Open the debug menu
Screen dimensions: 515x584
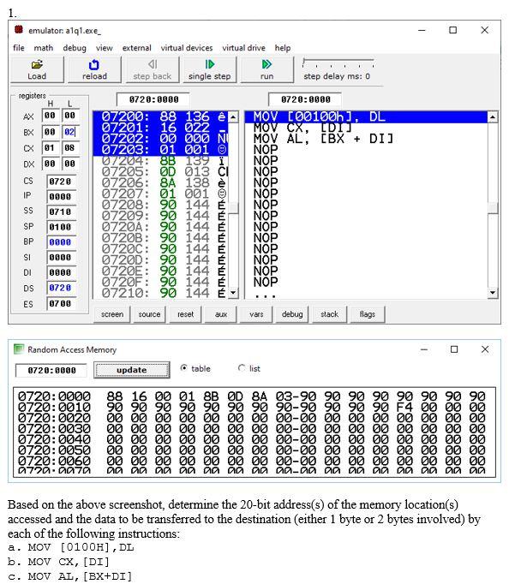pos(75,48)
